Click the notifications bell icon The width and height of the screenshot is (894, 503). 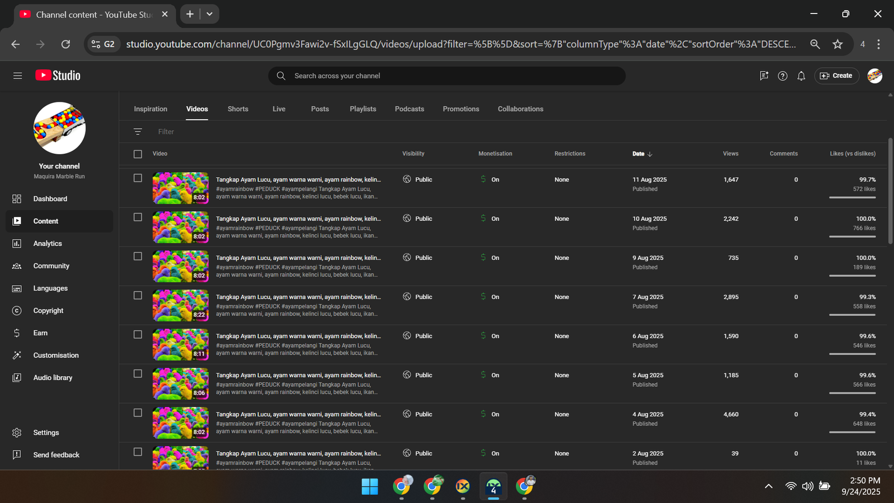(x=801, y=76)
